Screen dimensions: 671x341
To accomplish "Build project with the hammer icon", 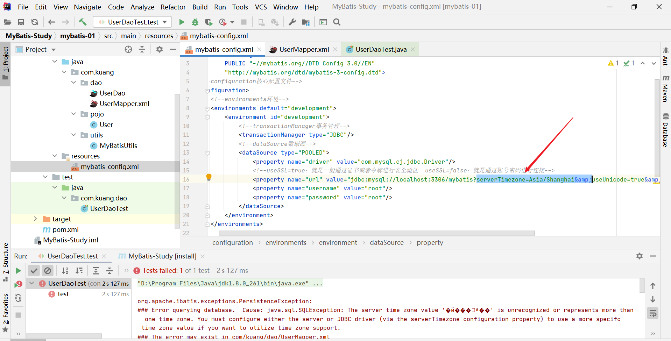I will [x=83, y=22].
